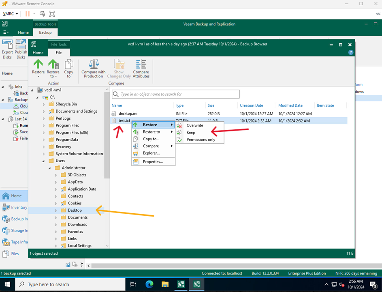The image size is (382, 292).
Task: Choose Keep from the Restore submenu
Action: click(190, 133)
